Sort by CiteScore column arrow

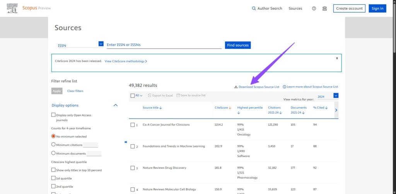pyautogui.click(x=230, y=108)
